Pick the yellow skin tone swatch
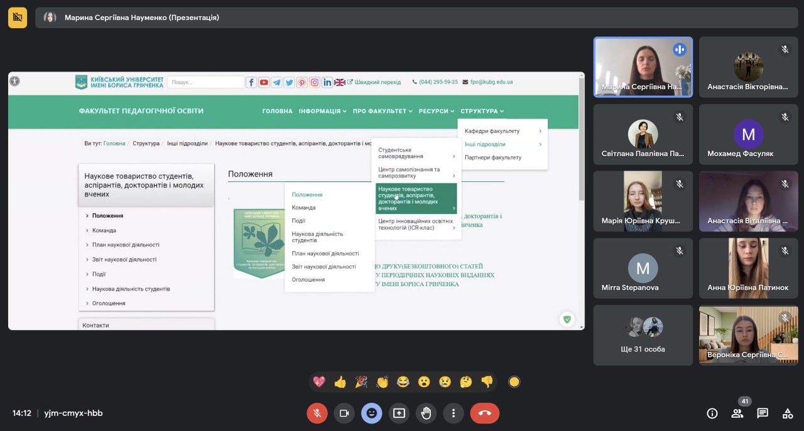The height and width of the screenshot is (431, 804). [x=514, y=381]
